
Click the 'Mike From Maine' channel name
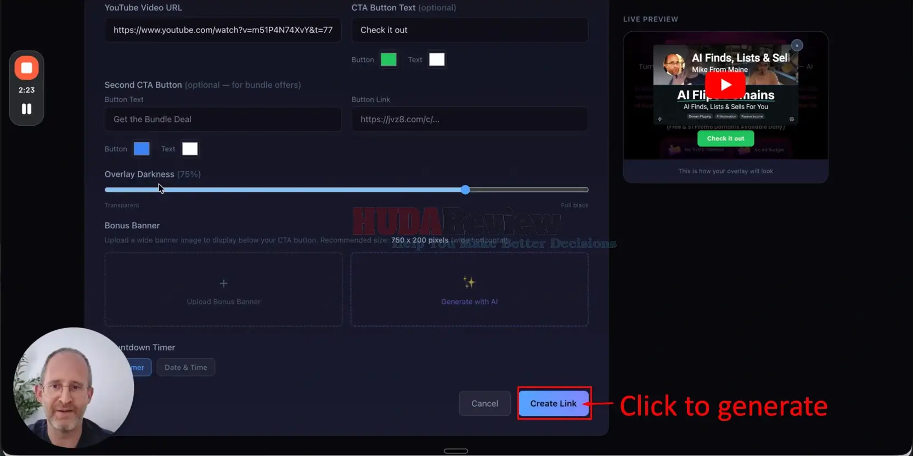click(719, 70)
